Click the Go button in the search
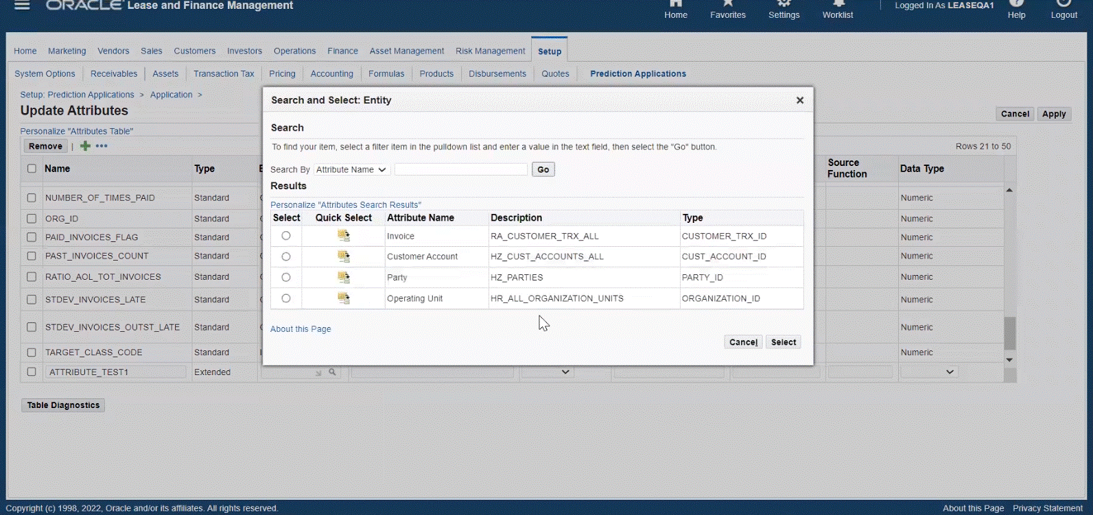The image size is (1093, 515). 543,169
